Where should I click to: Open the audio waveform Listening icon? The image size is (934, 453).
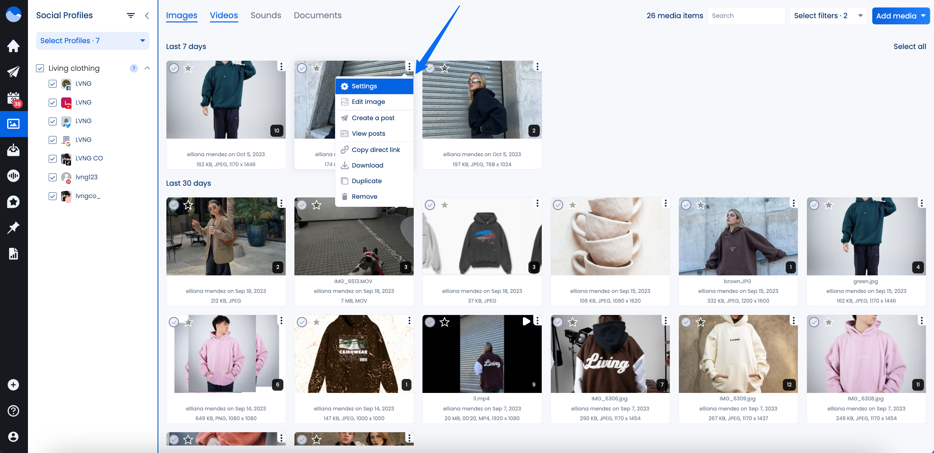coord(13,176)
